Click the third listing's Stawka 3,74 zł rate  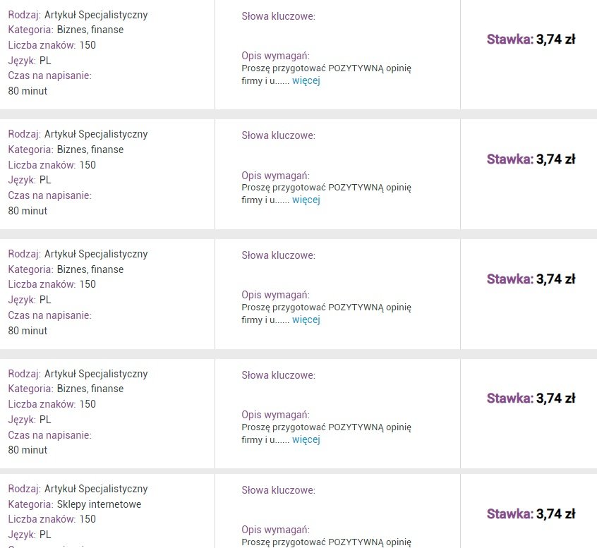click(x=531, y=279)
